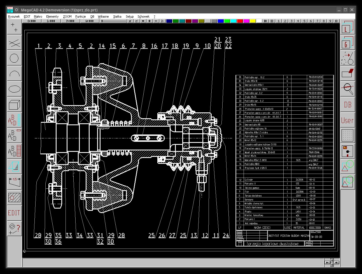
Task: Choose the hatching tool icon
Action: coord(14,197)
